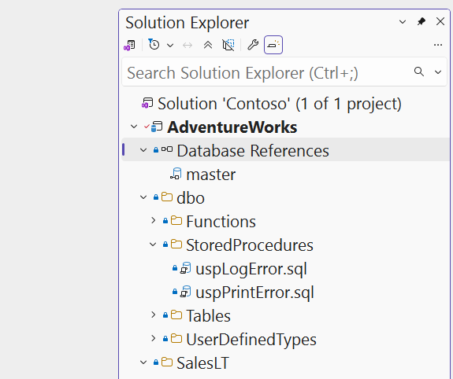Select the UserDefinedTypes folder label
453x379 pixels.
tap(251, 340)
